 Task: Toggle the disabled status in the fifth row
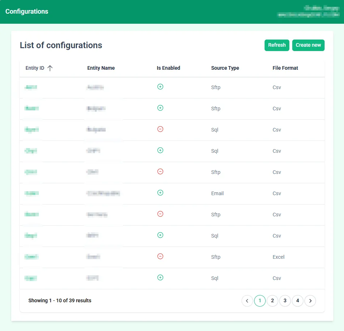tap(160, 171)
